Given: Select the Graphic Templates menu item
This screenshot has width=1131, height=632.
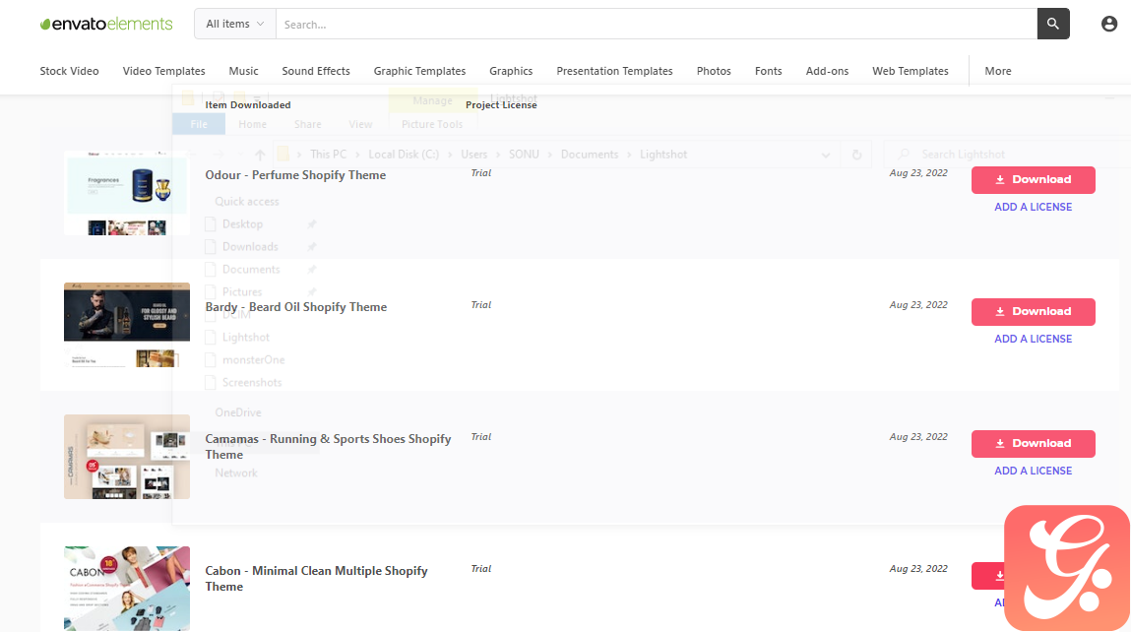Looking at the screenshot, I should tap(419, 71).
